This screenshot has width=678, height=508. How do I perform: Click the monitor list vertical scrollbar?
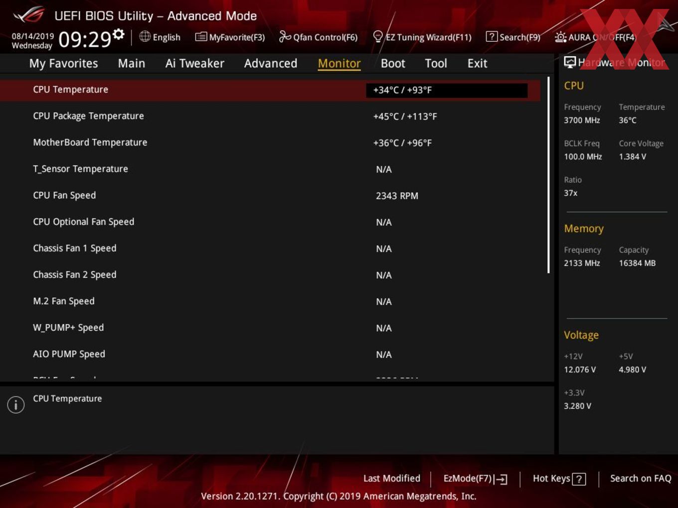[x=548, y=175]
